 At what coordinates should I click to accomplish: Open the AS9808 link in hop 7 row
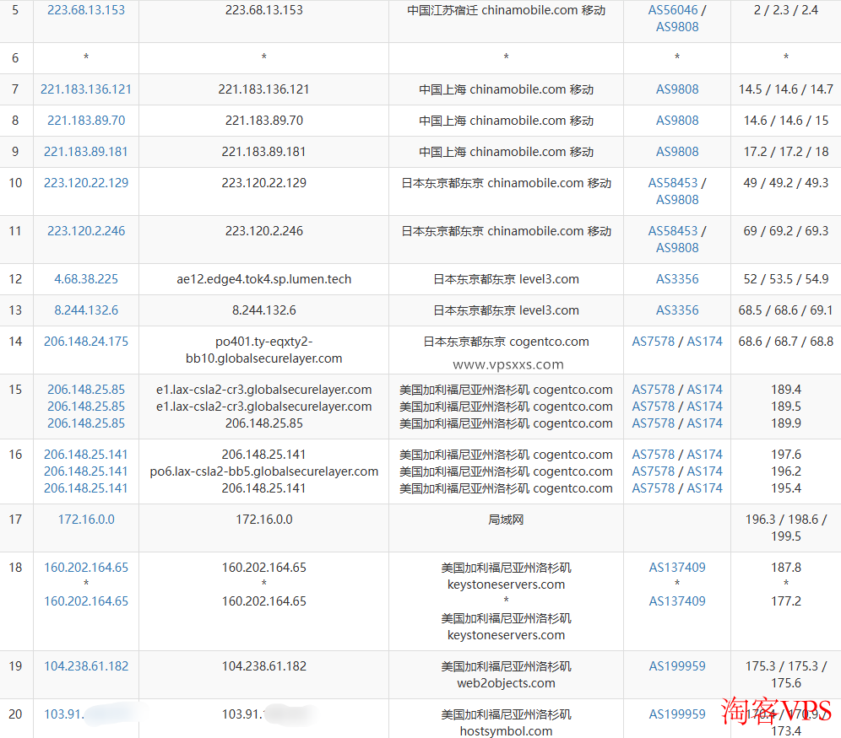pos(677,89)
